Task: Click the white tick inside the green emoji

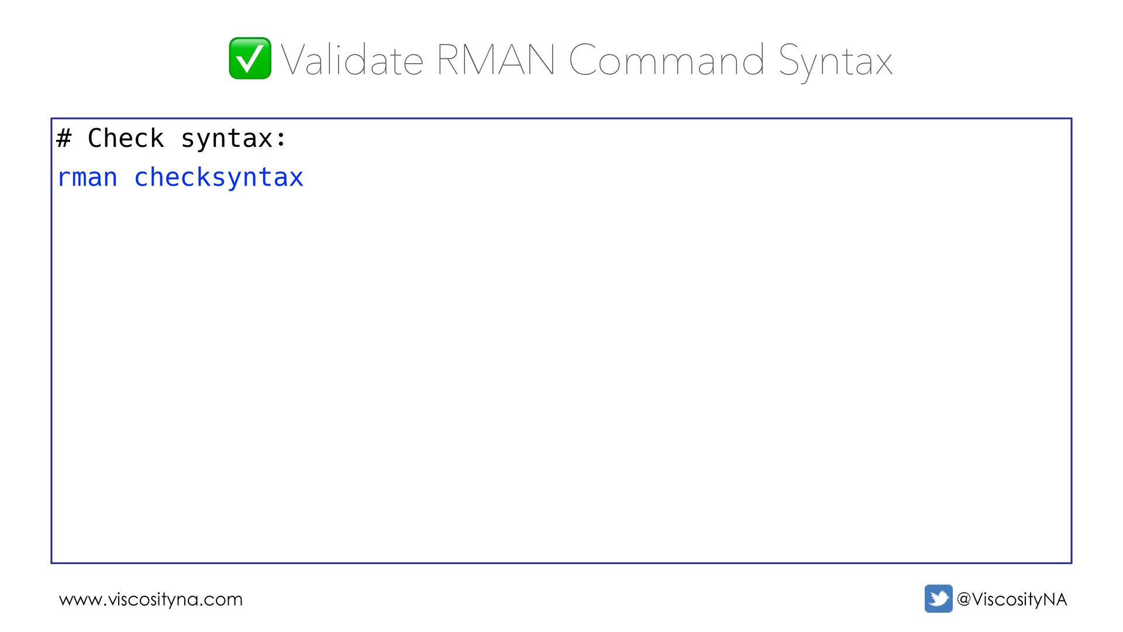Action: pyautogui.click(x=250, y=59)
